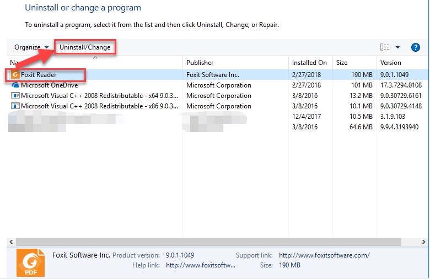The height and width of the screenshot is (279, 430).
Task: Click the product version value in details pane
Action: [180, 255]
